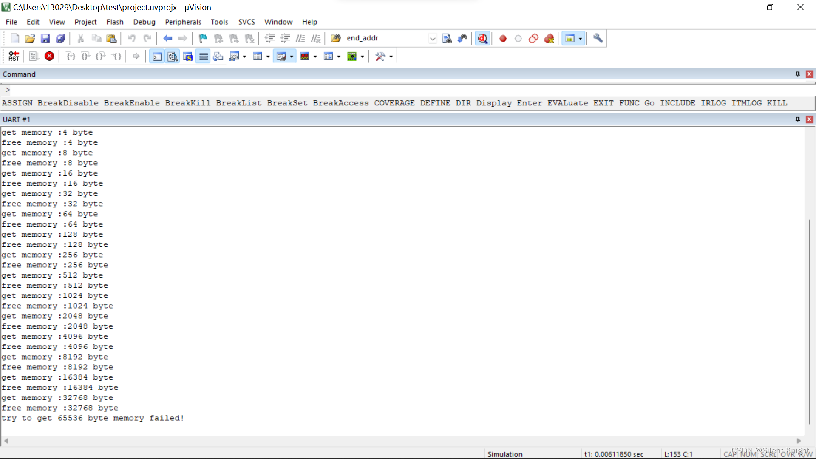Open the Edit menu
This screenshot has width=816, height=459.
coord(33,22)
